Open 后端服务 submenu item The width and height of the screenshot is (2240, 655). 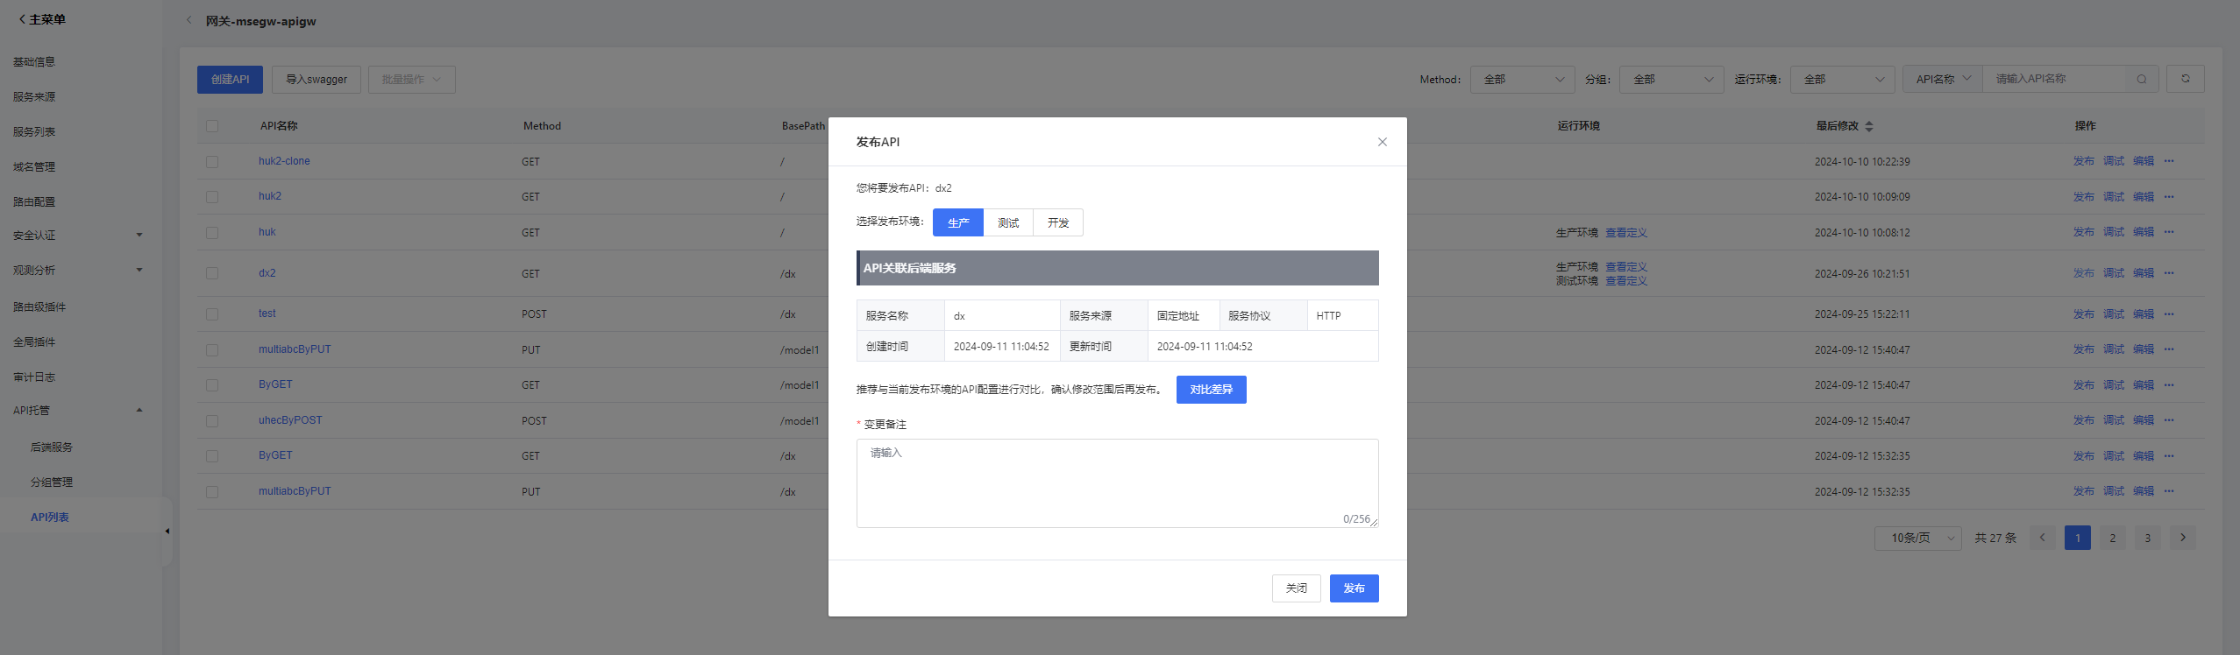[52, 447]
